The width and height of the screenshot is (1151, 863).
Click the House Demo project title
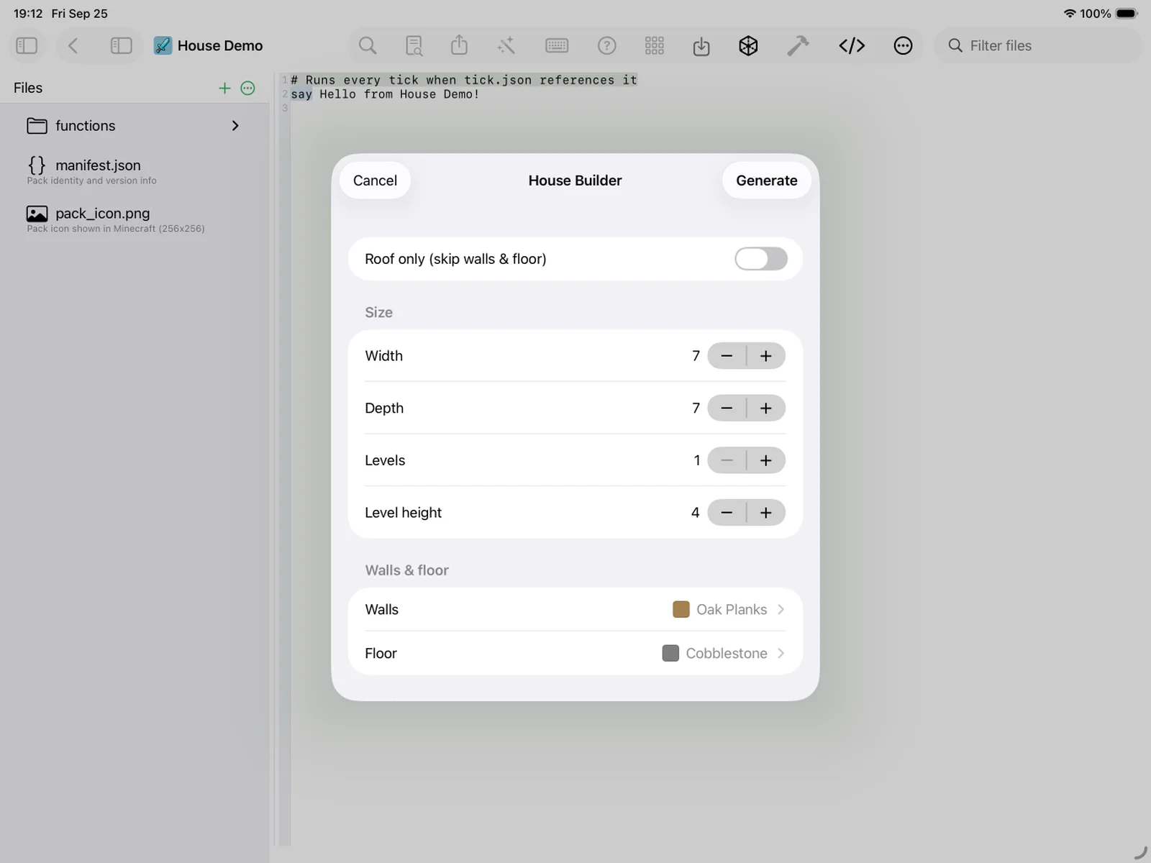pos(220,45)
